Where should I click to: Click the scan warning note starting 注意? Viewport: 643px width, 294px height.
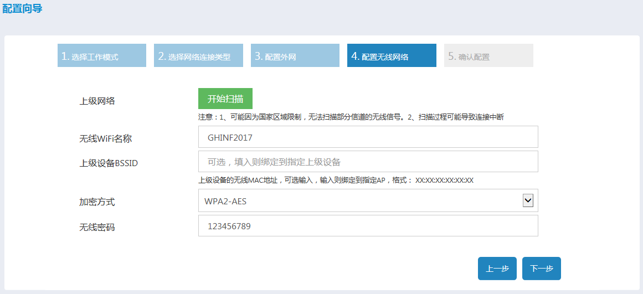(x=351, y=117)
